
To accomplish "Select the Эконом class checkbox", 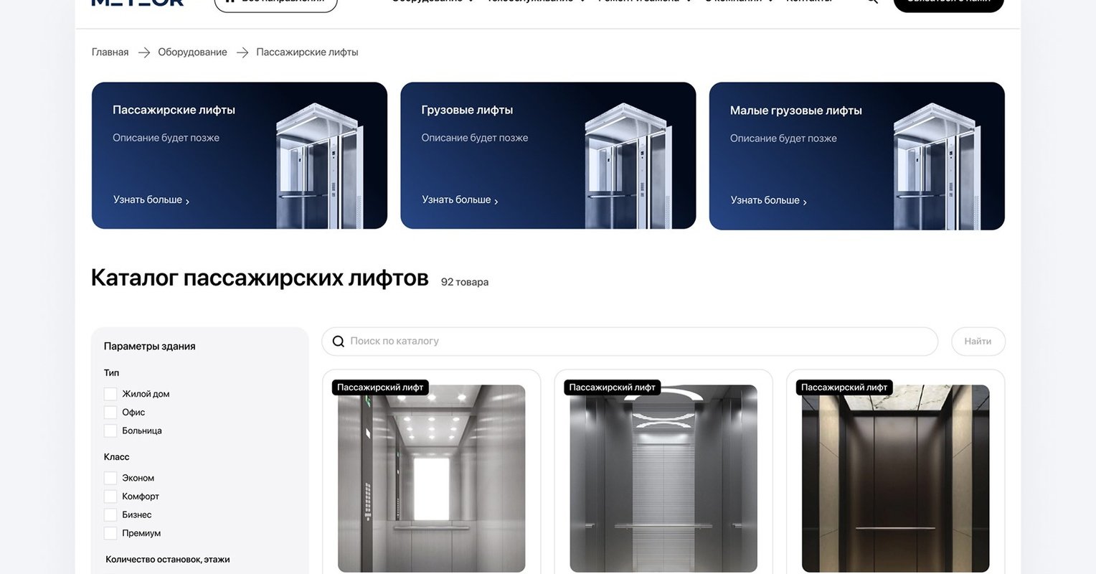I will (110, 478).
